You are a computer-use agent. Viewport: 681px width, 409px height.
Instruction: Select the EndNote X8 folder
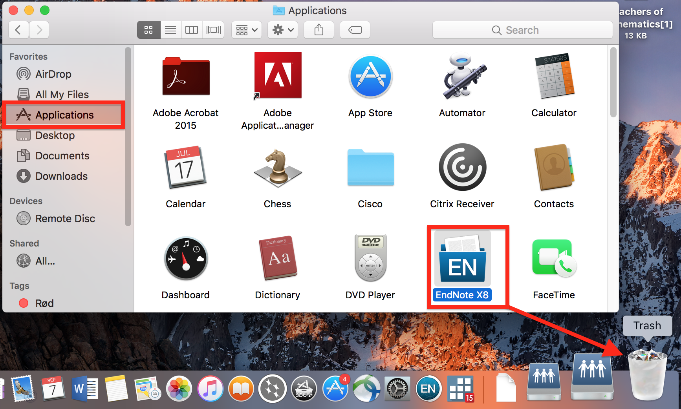point(463,258)
